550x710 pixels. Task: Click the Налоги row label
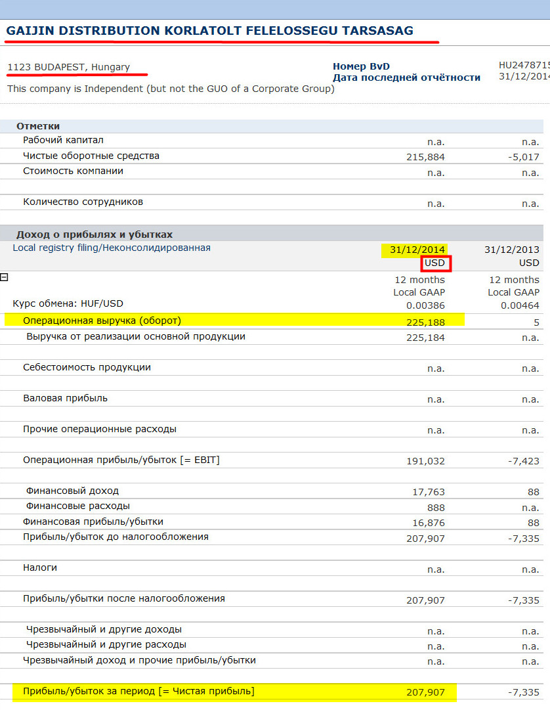pos(40,567)
